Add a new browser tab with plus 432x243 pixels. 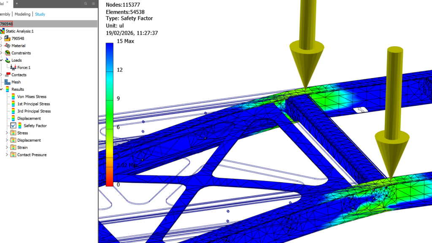click(17, 3)
